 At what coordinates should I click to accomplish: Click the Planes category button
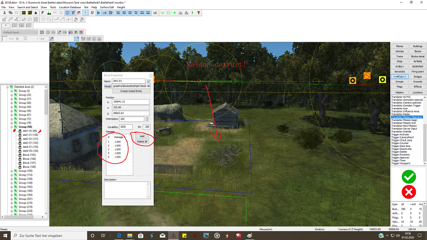click(x=400, y=46)
